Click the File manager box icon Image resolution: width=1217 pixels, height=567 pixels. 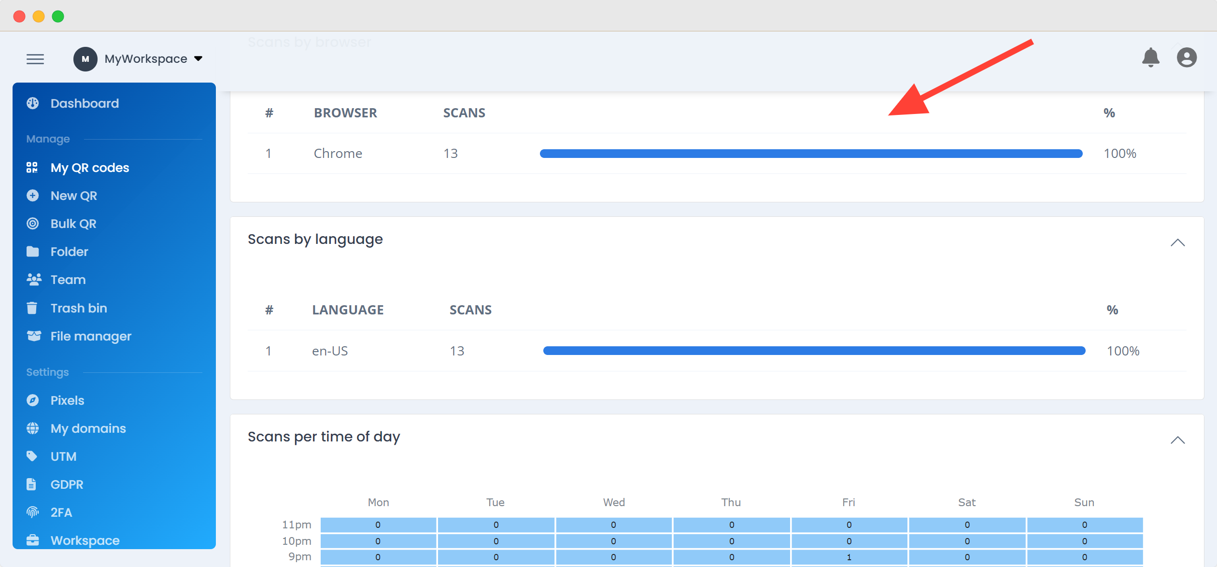pos(34,336)
